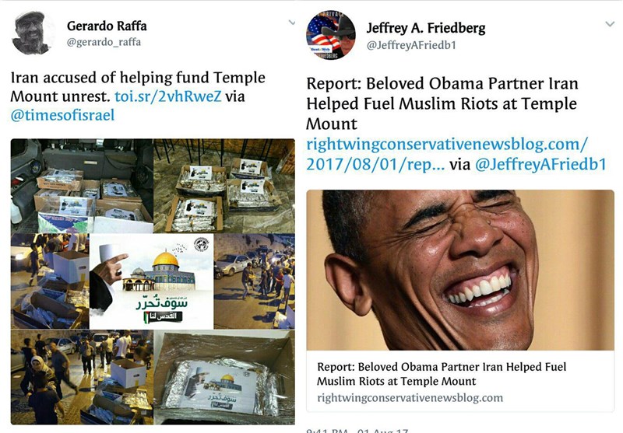Open the link card headline about Temple Mount
This screenshot has height=433, width=623.
(x=442, y=374)
